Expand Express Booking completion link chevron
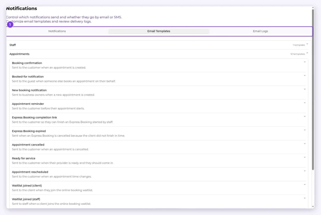Image resolution: width=321 pixels, height=215 pixels. coord(305,117)
